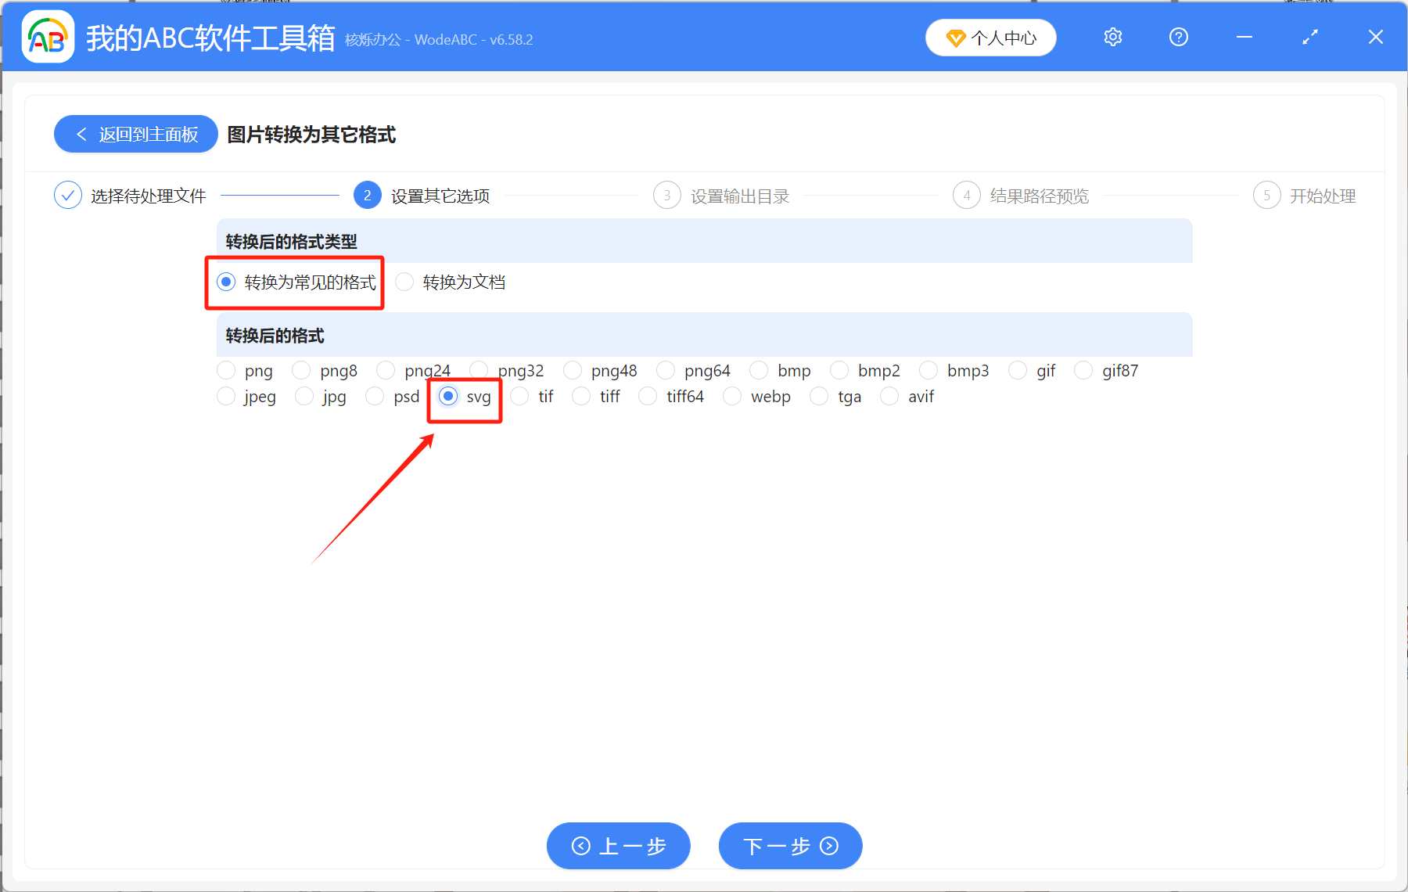Click the fullscreen expand icon in title bar

pos(1309,37)
